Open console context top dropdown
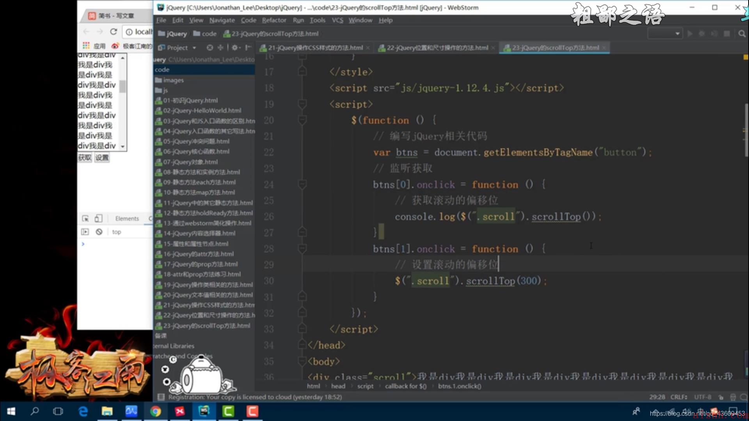 pyautogui.click(x=116, y=232)
